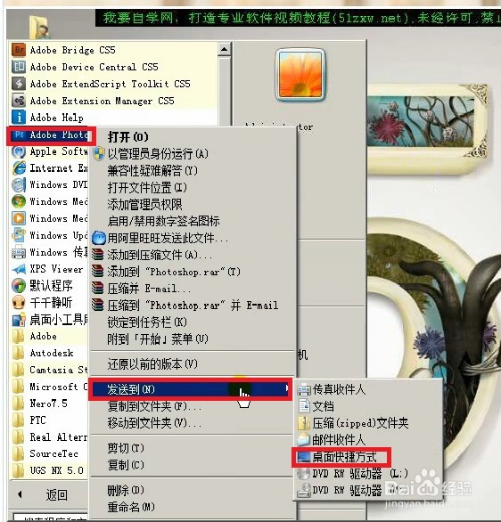The width and height of the screenshot is (501, 522).
Task: Click the 默认程序 icon
Action: (x=19, y=286)
